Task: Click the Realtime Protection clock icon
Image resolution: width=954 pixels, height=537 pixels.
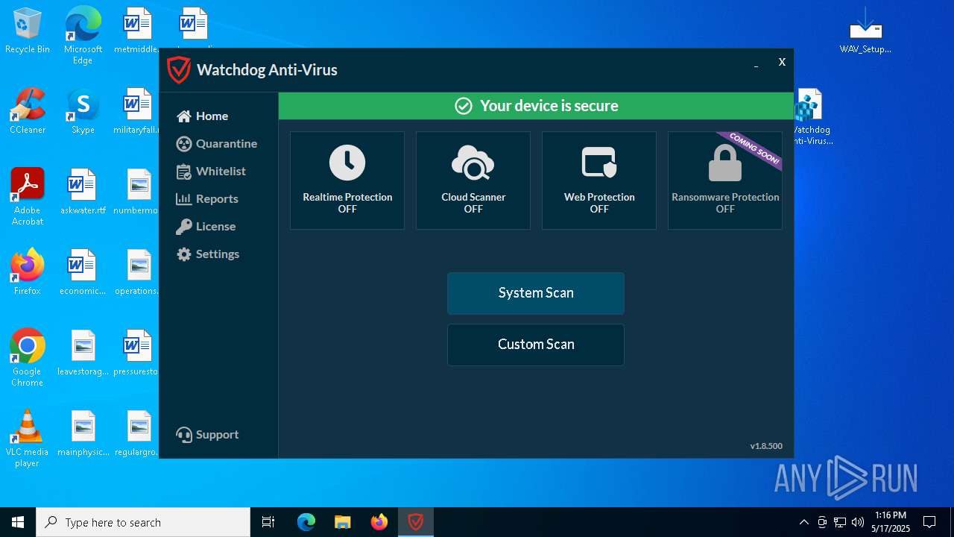Action: (347, 163)
